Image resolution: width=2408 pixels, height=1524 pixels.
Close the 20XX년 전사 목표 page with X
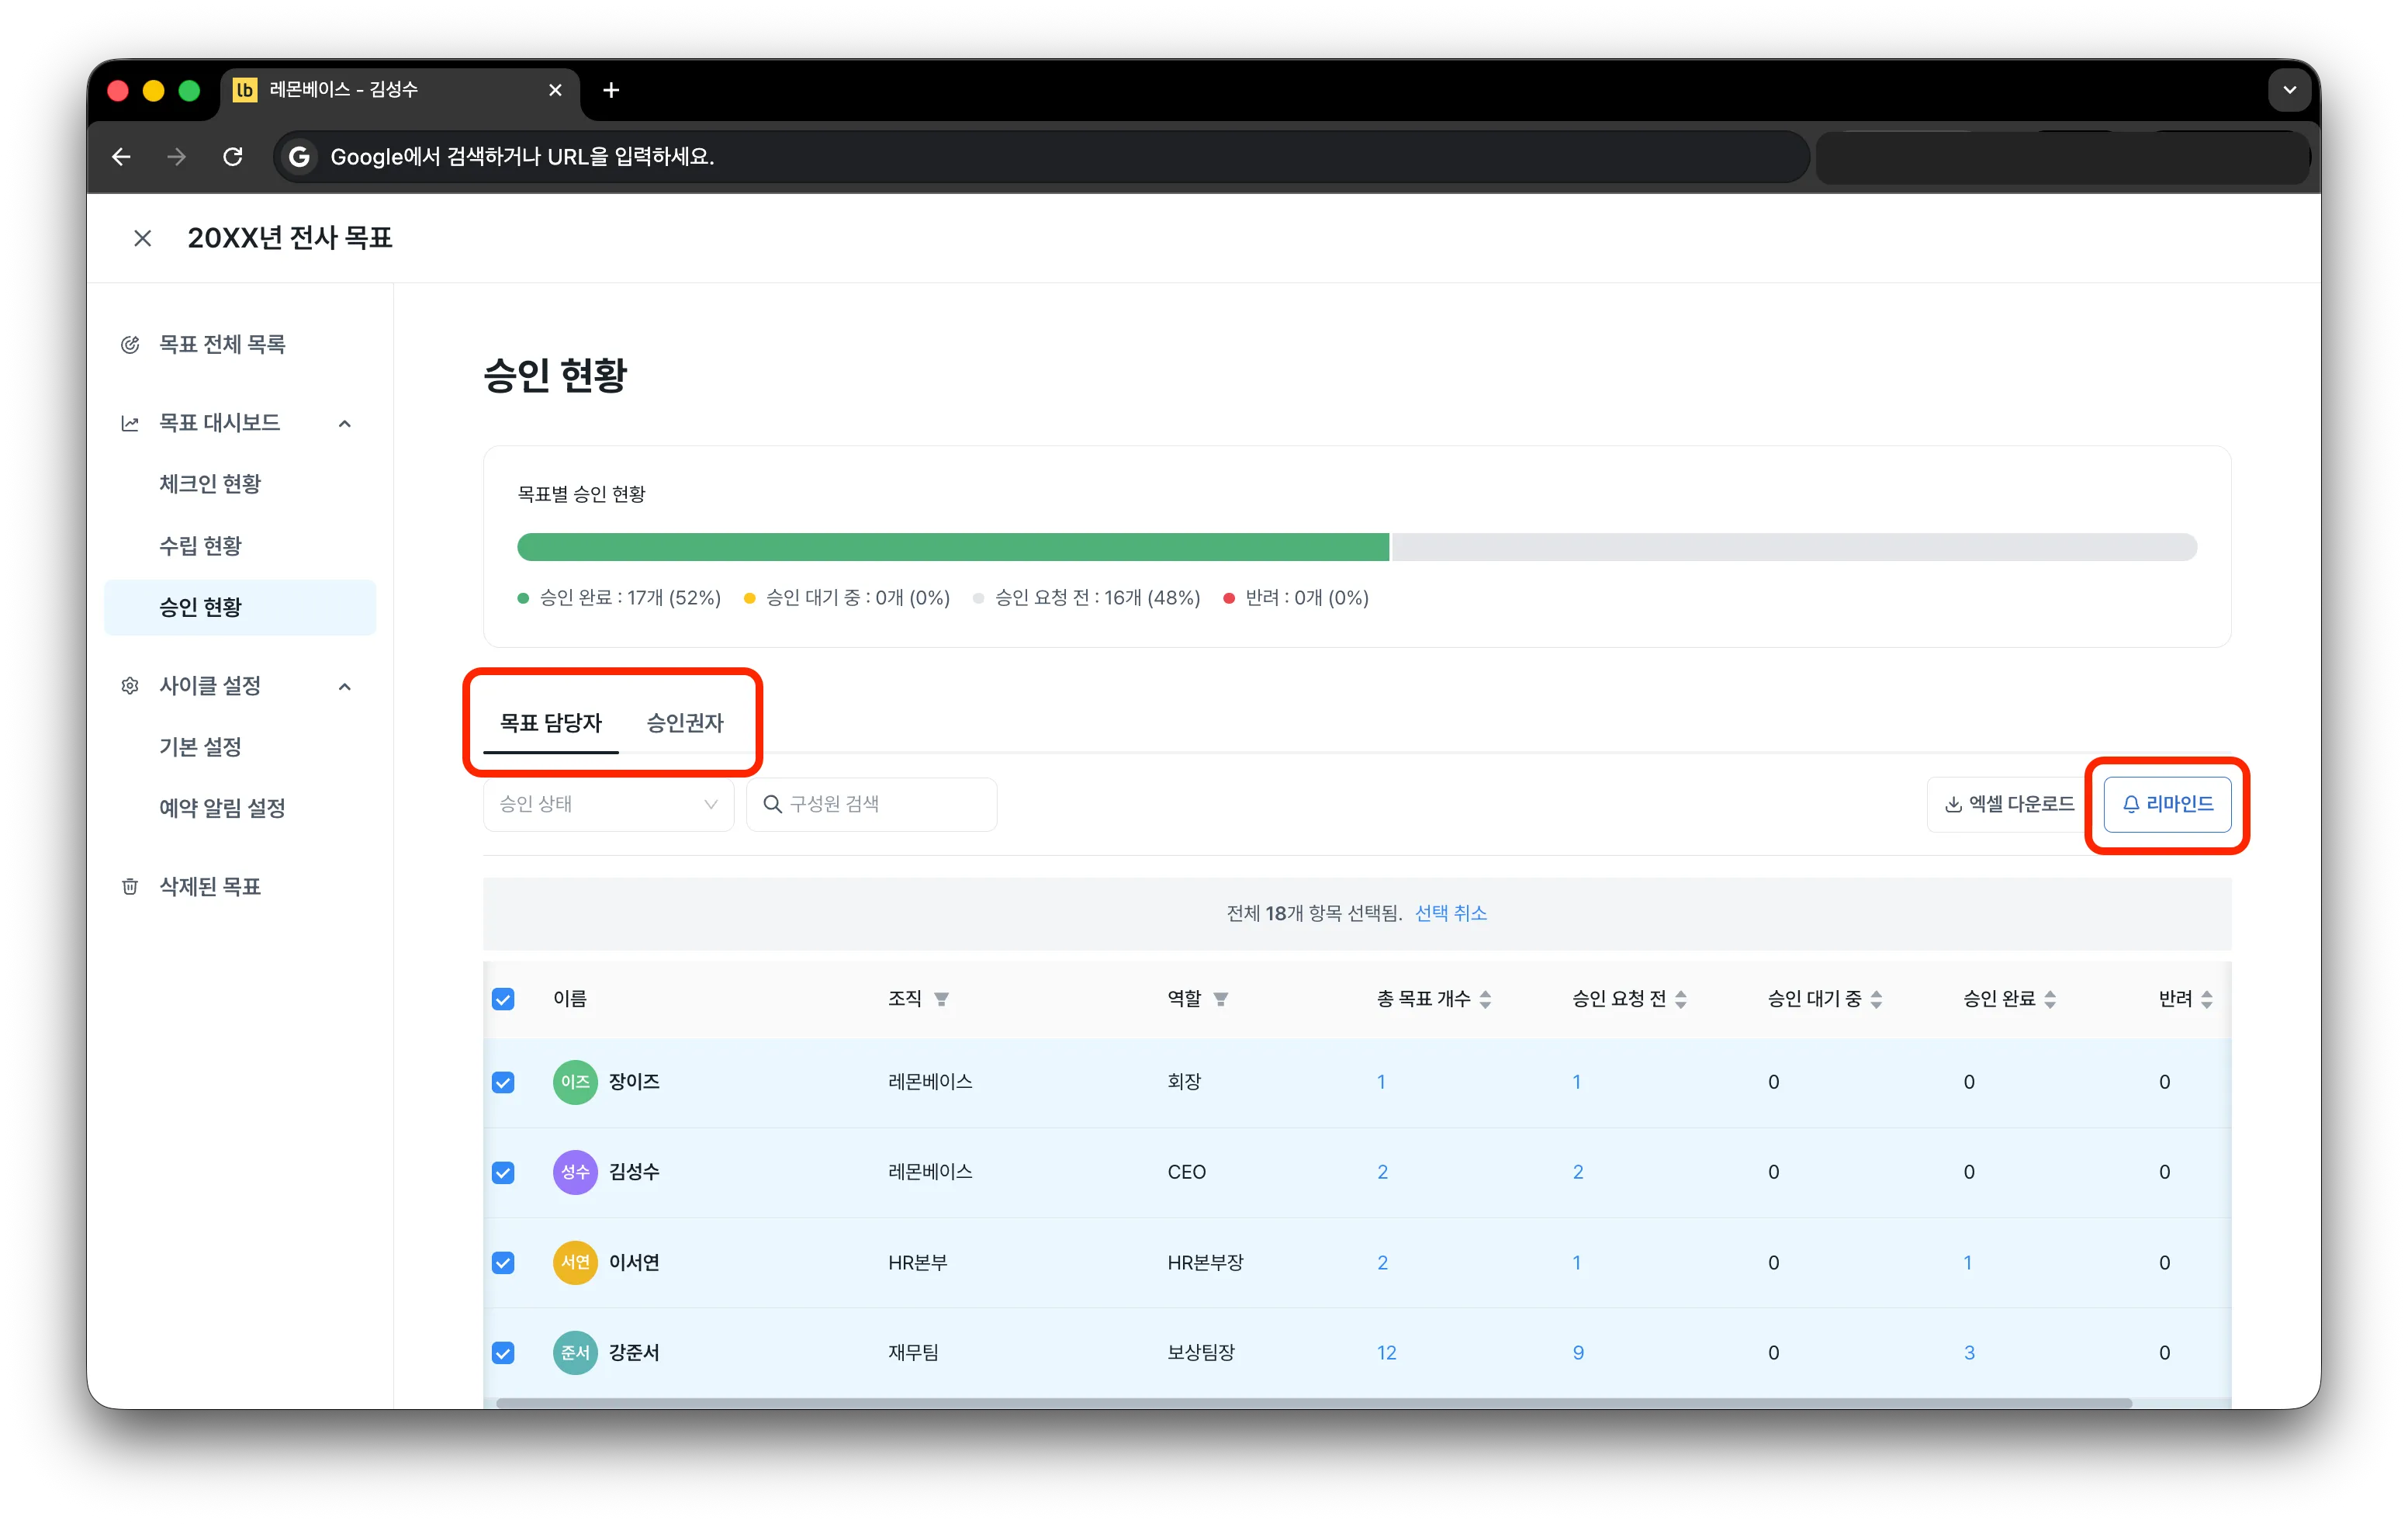pyautogui.click(x=142, y=238)
